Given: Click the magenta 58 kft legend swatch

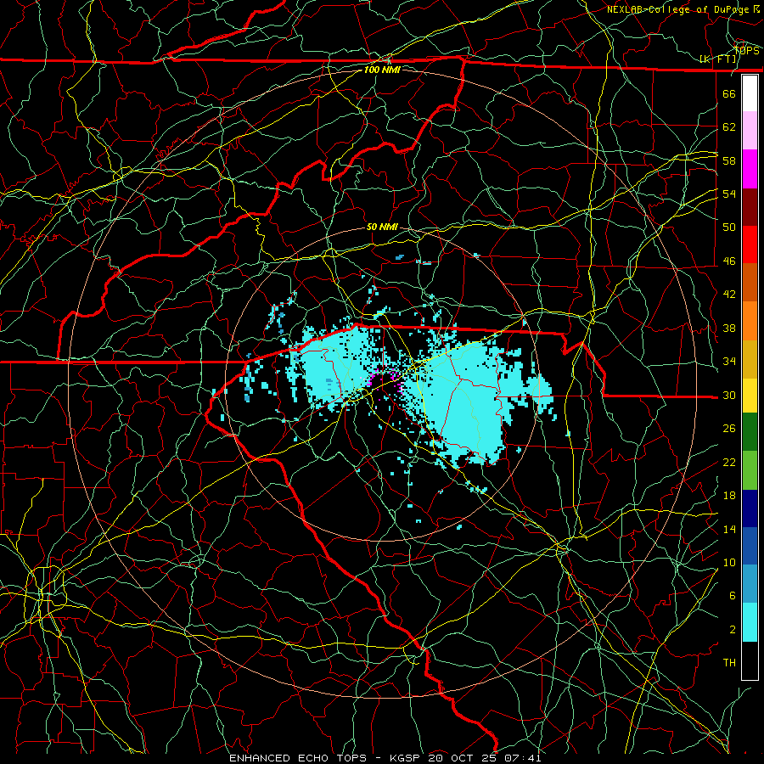Looking at the screenshot, I should pyautogui.click(x=750, y=169).
